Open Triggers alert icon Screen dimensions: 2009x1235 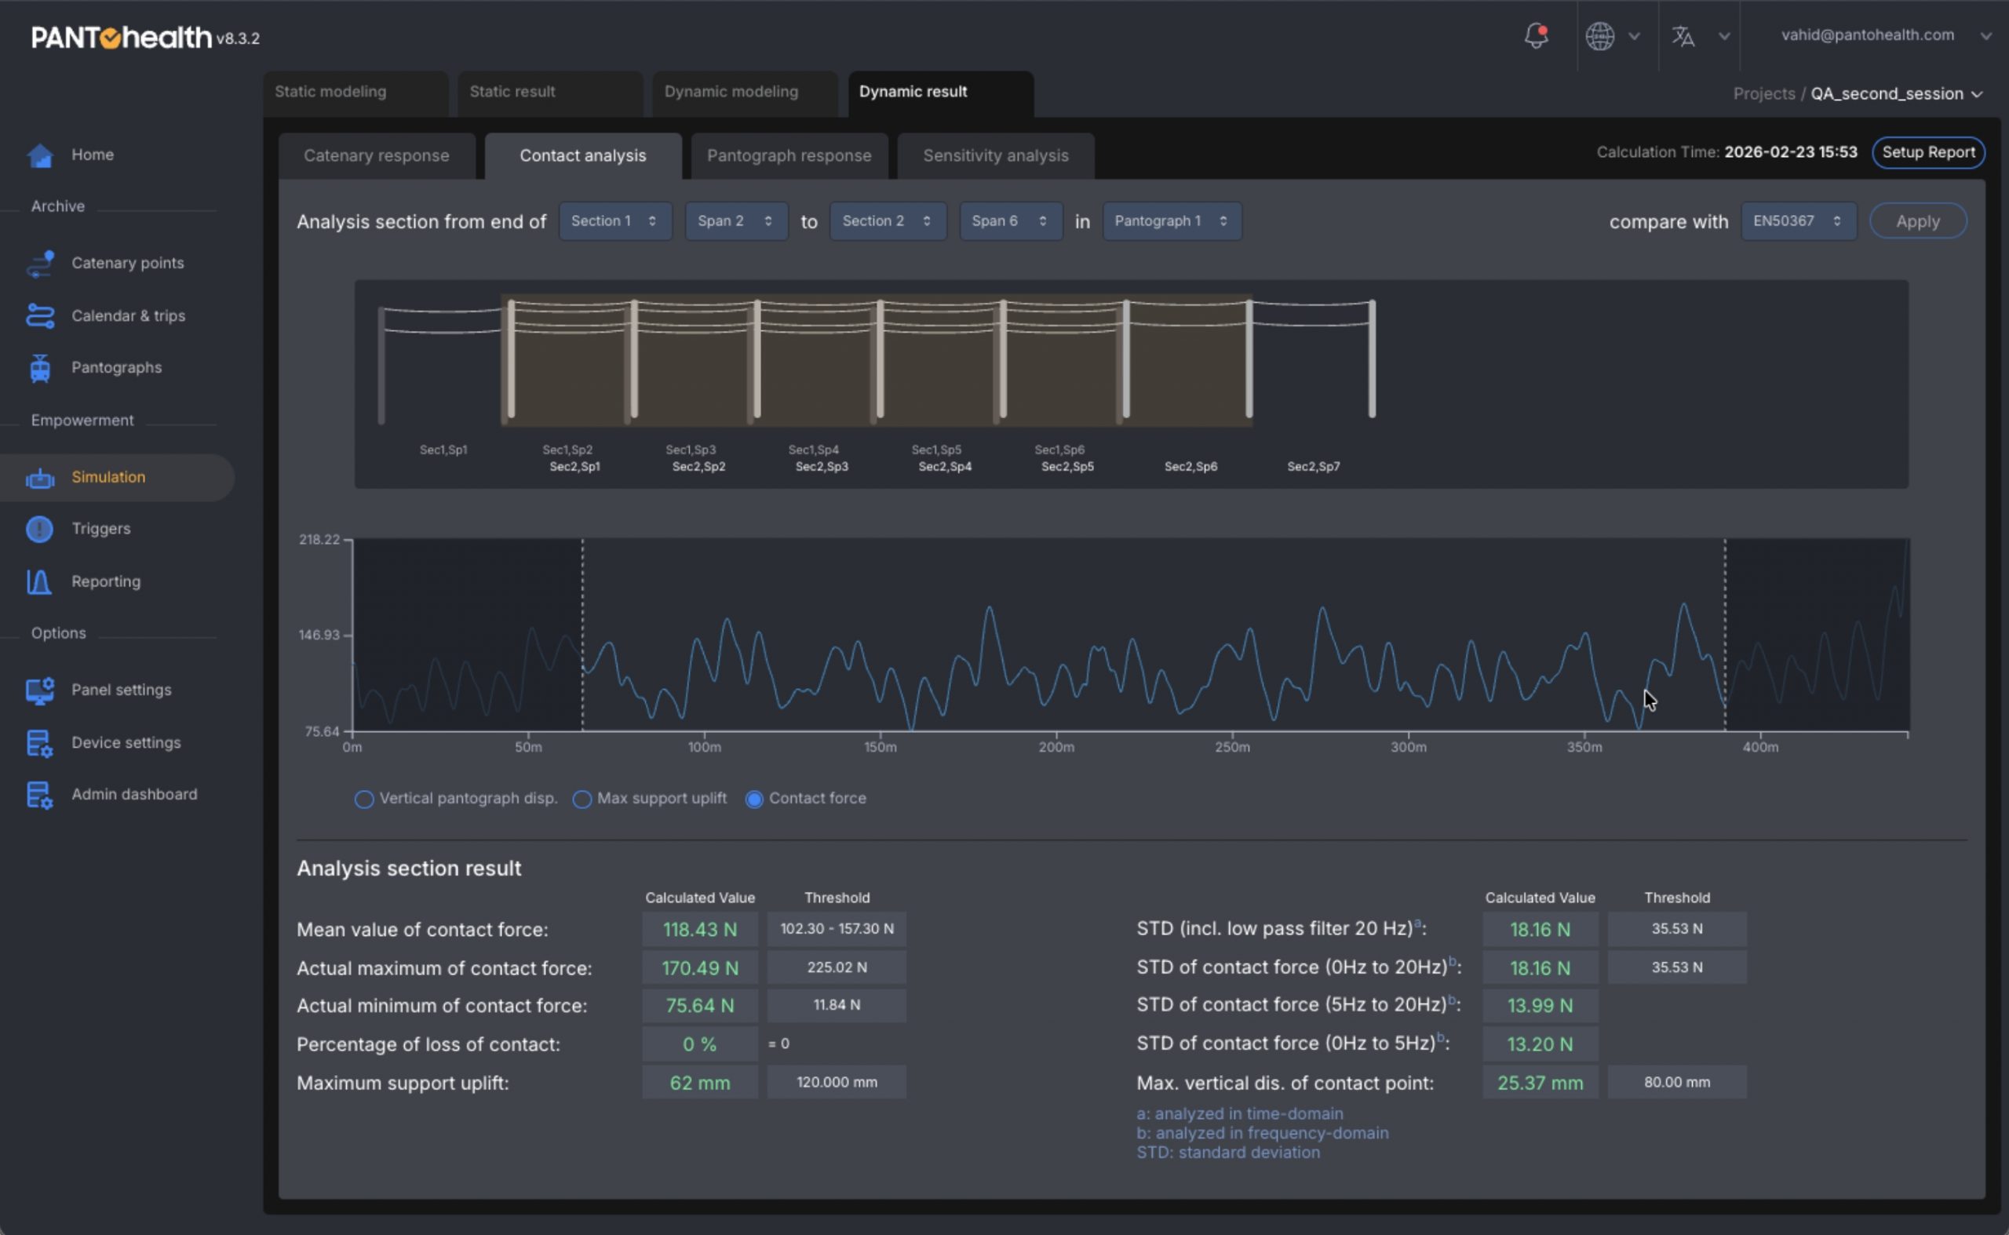(x=40, y=530)
